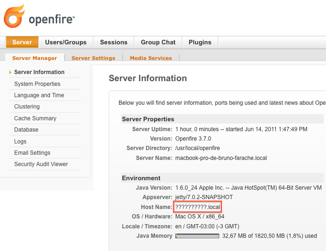Open the Server tab
Screen dimensions: 326x251
(x=22, y=42)
